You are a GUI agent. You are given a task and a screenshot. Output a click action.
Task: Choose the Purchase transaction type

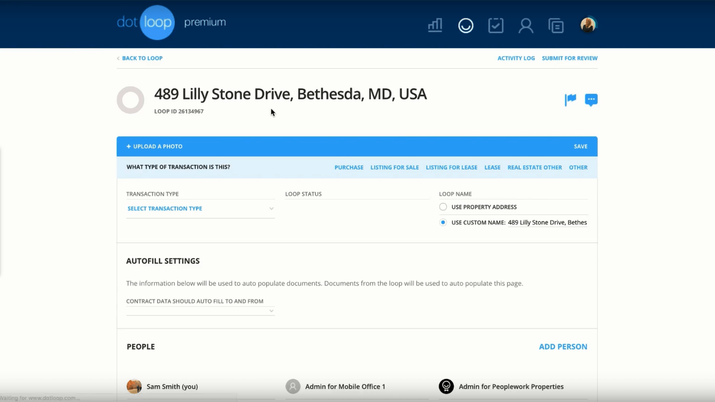pyautogui.click(x=348, y=167)
